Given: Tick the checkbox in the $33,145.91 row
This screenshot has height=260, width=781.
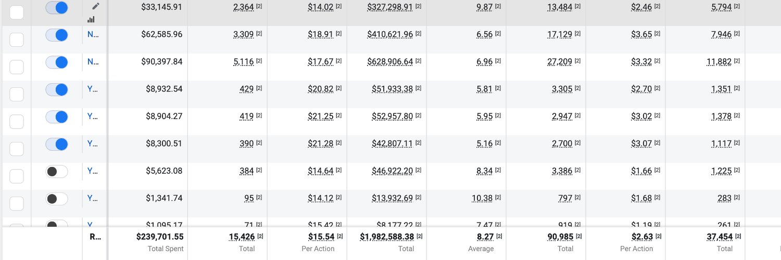Looking at the screenshot, I should click(17, 12).
